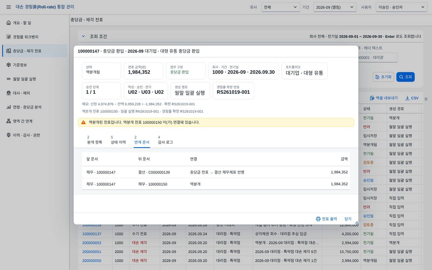Click the CSV download icon

pos(407,98)
